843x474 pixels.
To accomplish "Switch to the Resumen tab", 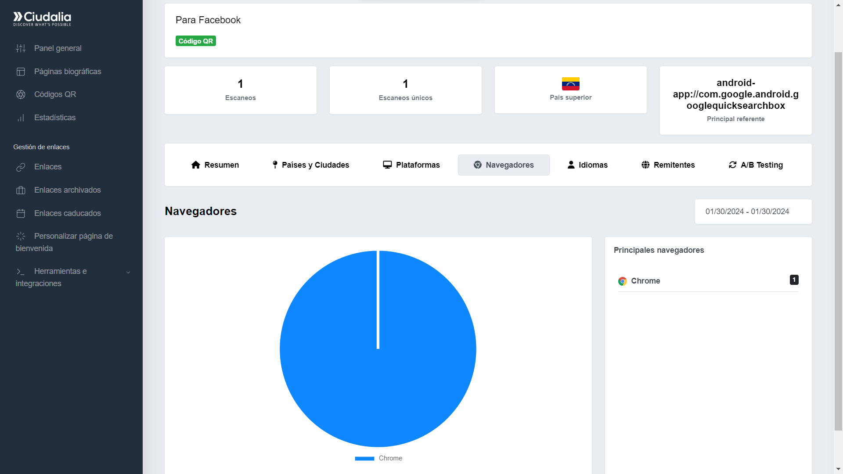I will 215,165.
